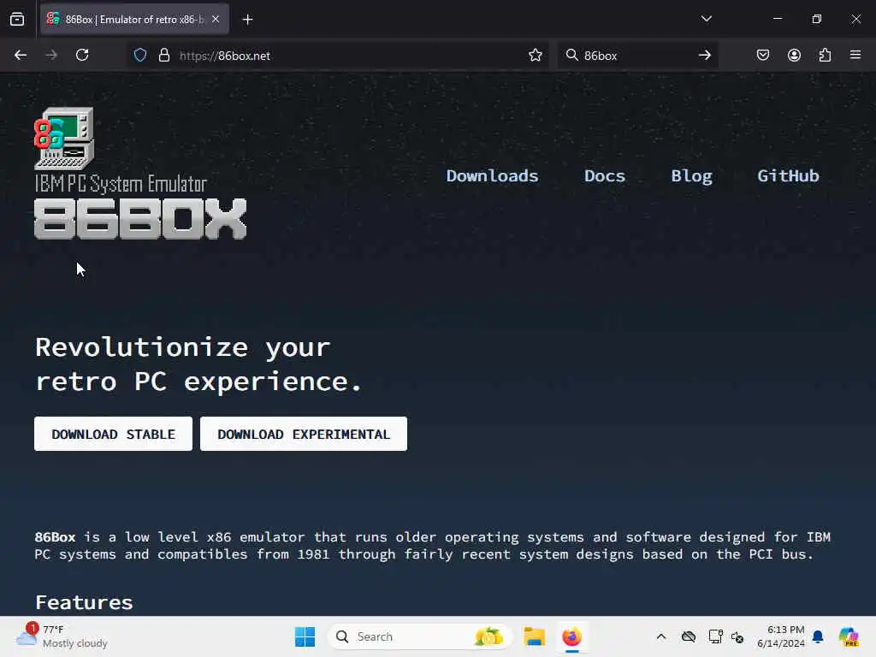The image size is (876, 657).
Task: Open Firefox recent browsing view
Action: pos(17,20)
